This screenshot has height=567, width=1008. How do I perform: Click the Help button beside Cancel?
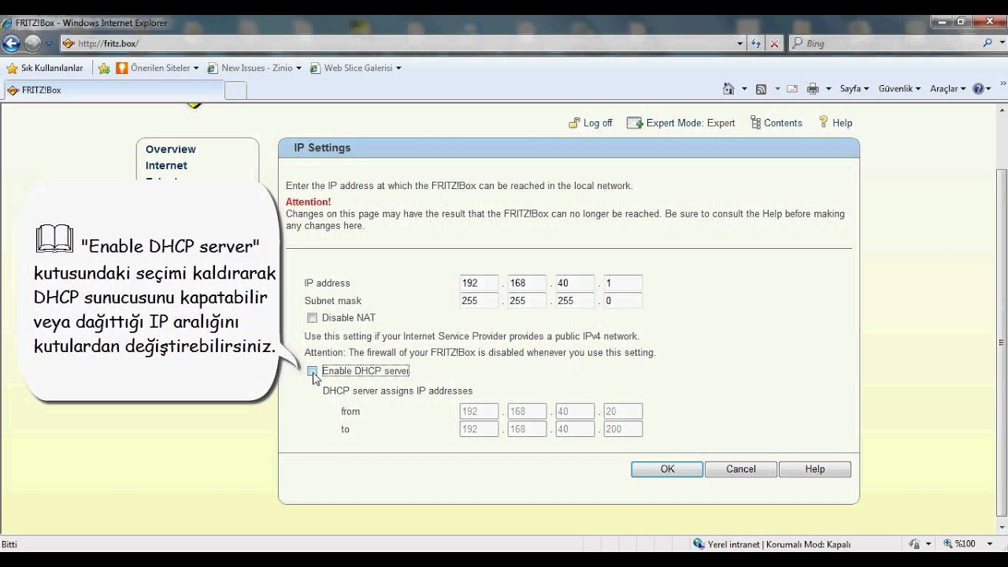pyautogui.click(x=815, y=469)
